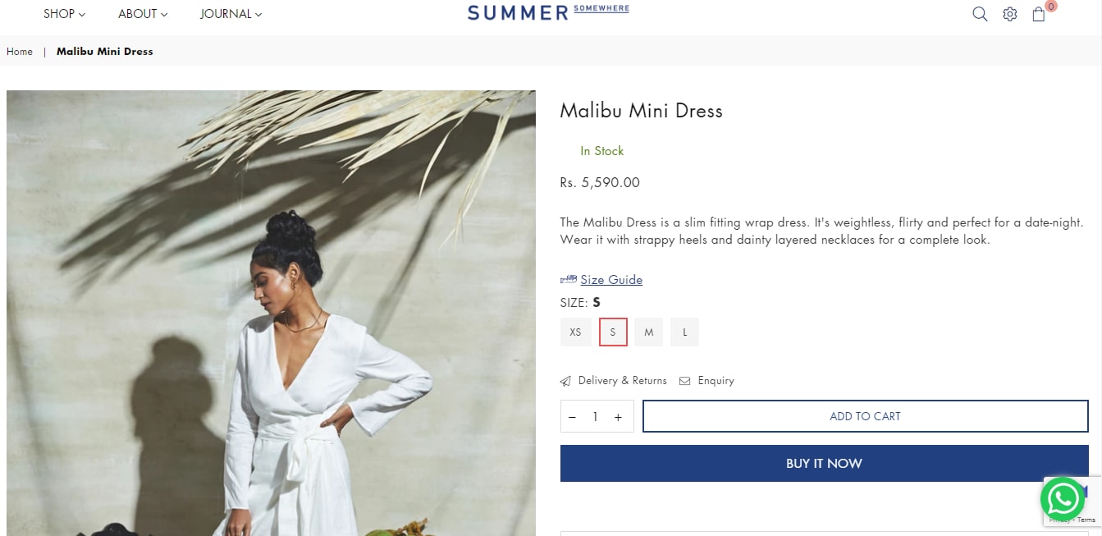
Task: Open WhatsApp chat via the green icon
Action: pos(1063,498)
